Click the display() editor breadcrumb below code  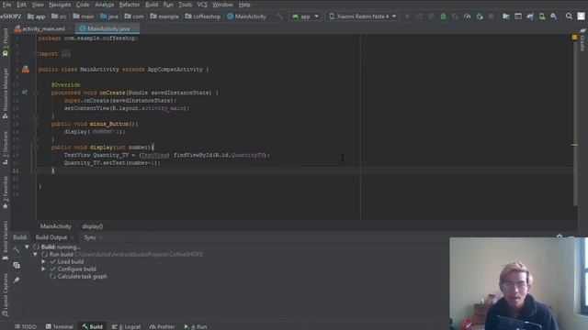(x=92, y=226)
